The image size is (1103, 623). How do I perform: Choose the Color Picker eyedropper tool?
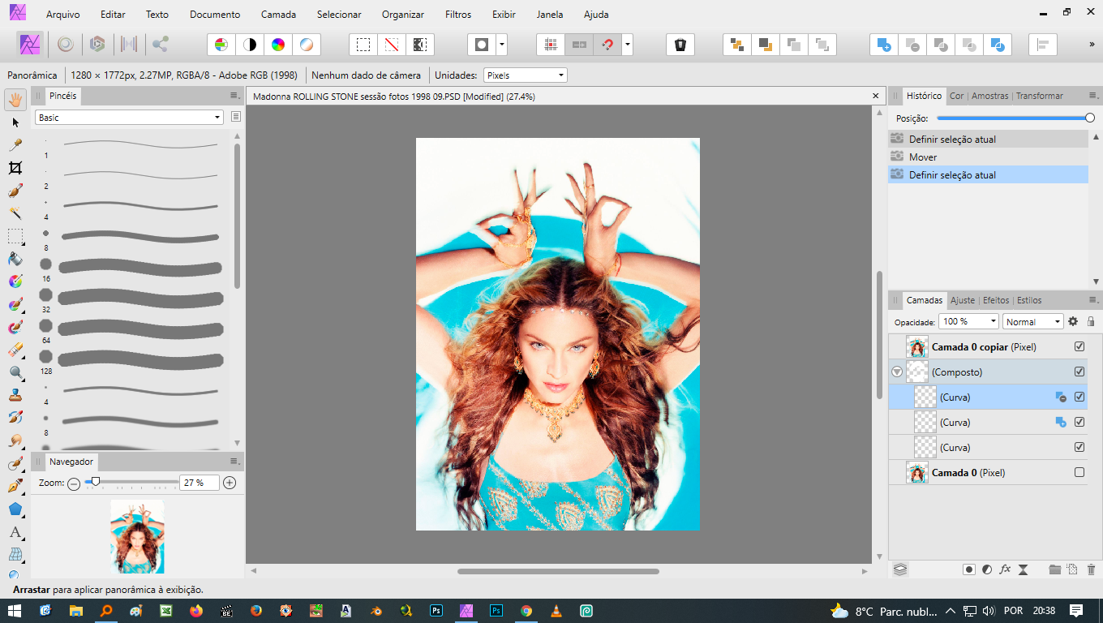[15, 145]
